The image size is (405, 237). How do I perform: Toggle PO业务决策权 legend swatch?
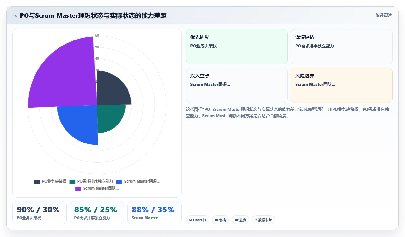tap(37, 181)
